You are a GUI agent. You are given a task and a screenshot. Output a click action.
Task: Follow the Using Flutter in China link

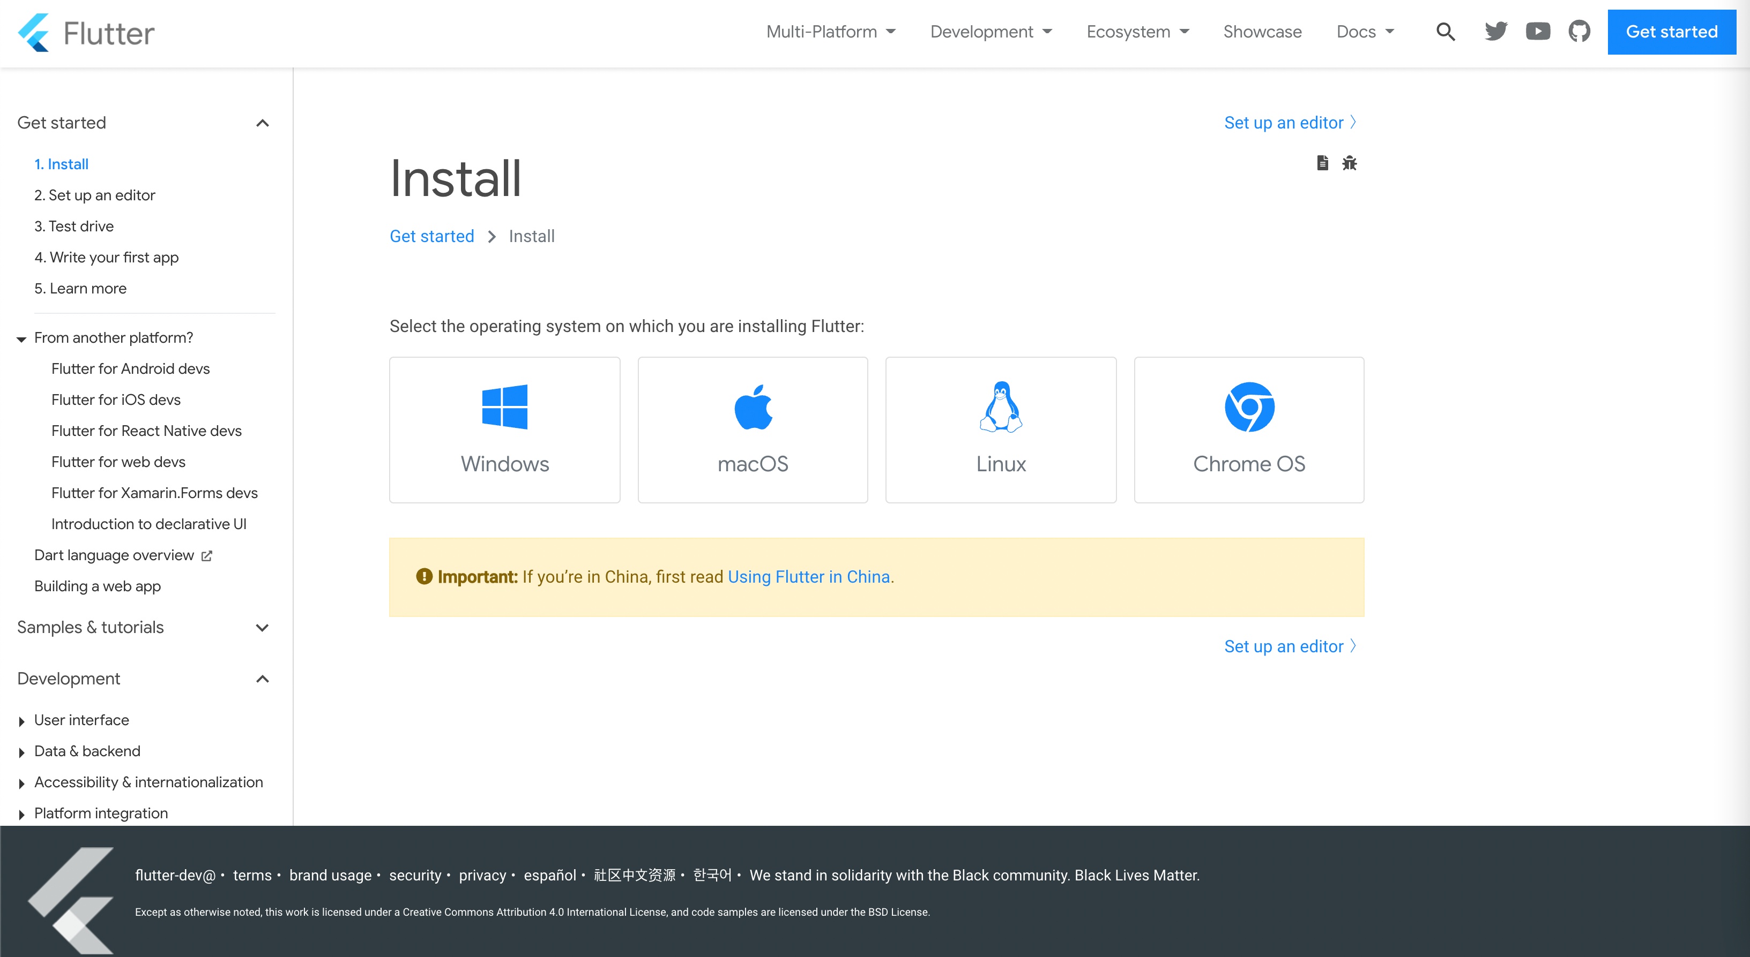(x=808, y=577)
